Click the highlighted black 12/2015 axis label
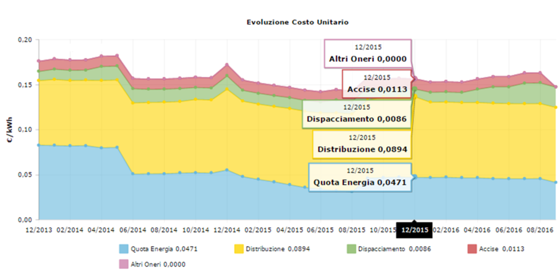The width and height of the screenshot is (559, 279). click(414, 230)
